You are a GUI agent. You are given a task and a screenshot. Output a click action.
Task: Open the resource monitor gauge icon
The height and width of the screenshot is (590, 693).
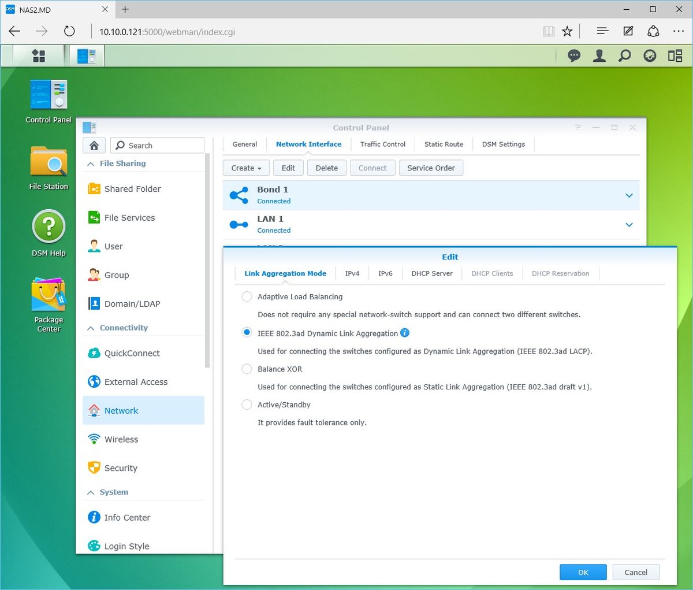pyautogui.click(x=650, y=55)
